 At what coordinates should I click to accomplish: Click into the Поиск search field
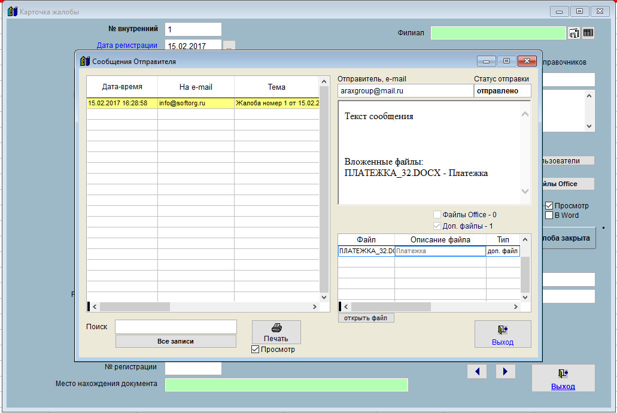176,327
